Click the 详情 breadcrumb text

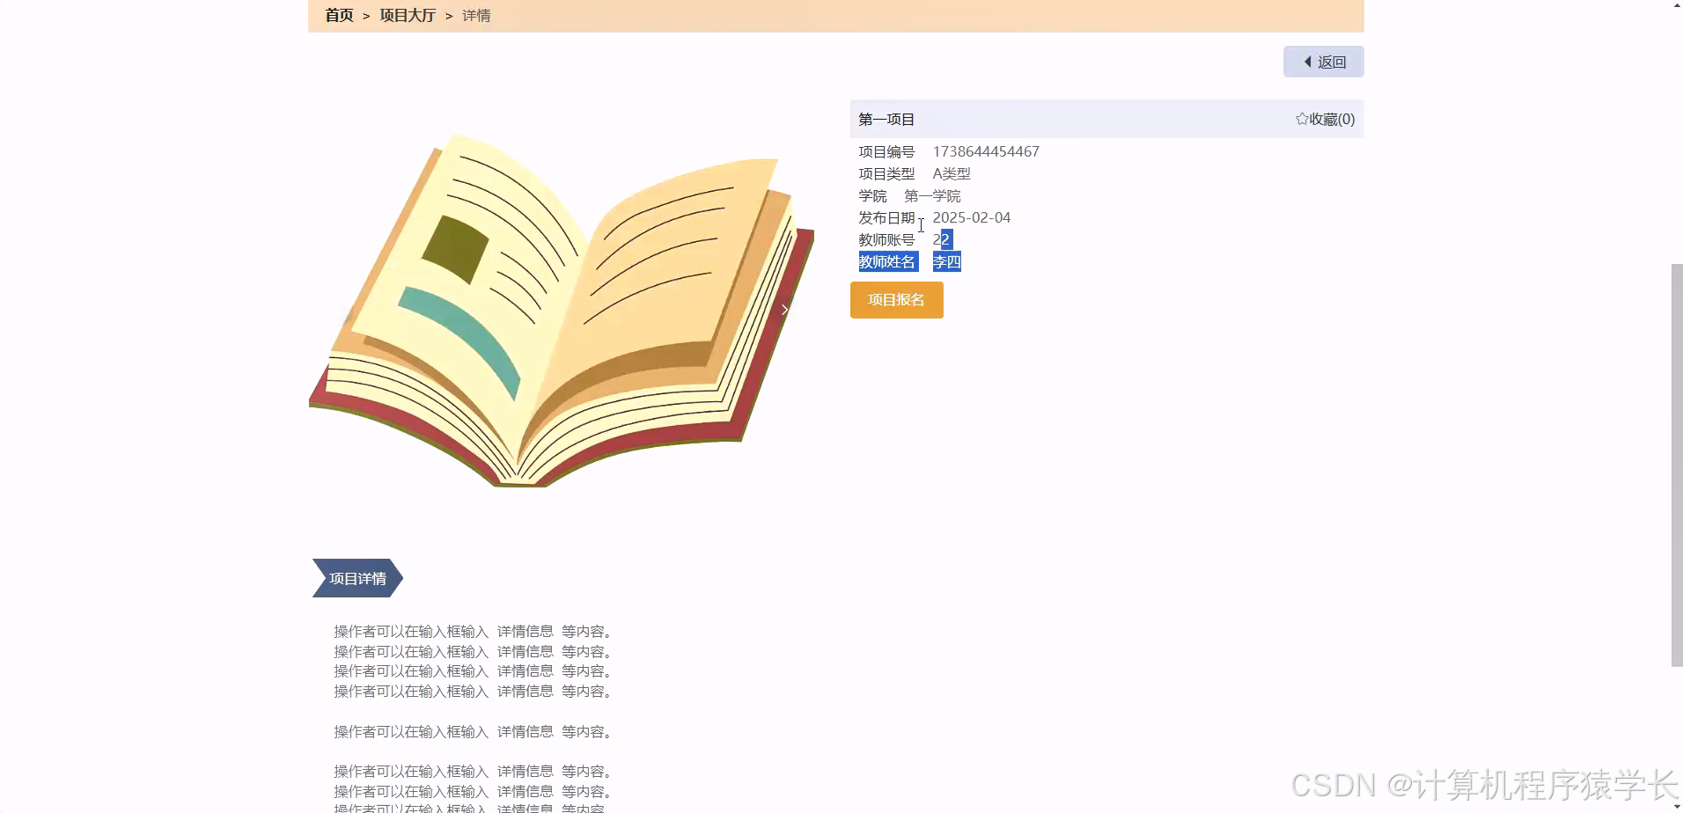click(476, 15)
